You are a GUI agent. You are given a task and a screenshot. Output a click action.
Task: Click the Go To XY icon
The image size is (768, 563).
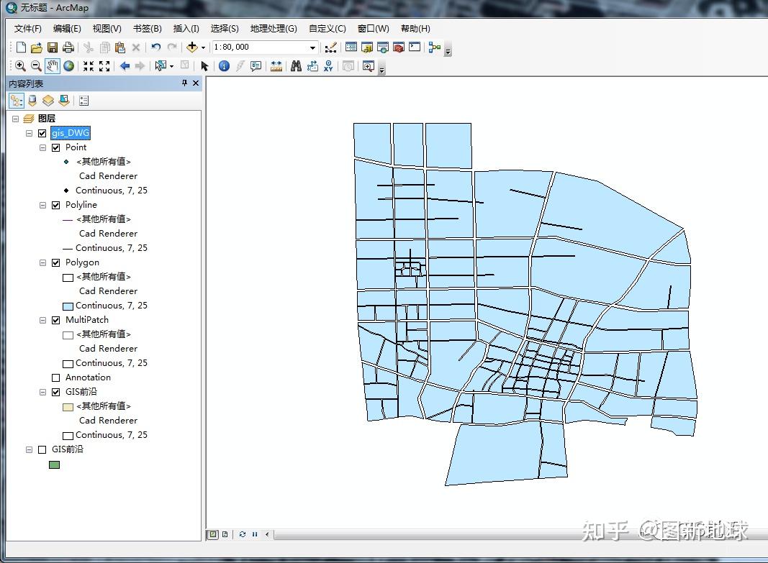(329, 65)
